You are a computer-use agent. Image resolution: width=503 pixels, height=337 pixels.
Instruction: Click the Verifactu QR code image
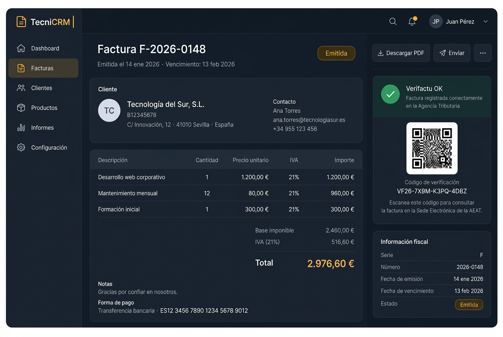pyautogui.click(x=432, y=148)
